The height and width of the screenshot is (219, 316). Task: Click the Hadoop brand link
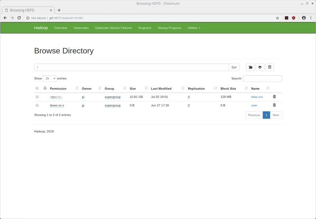(41, 28)
